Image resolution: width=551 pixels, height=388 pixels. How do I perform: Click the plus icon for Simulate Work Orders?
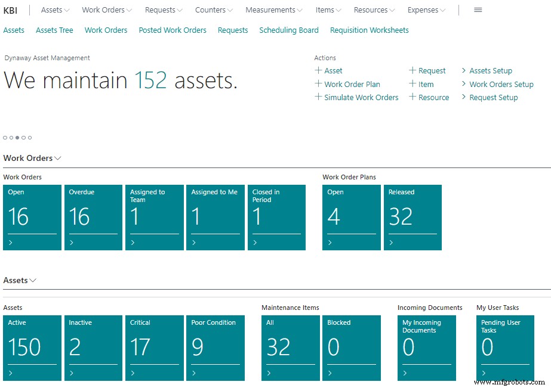click(x=318, y=97)
